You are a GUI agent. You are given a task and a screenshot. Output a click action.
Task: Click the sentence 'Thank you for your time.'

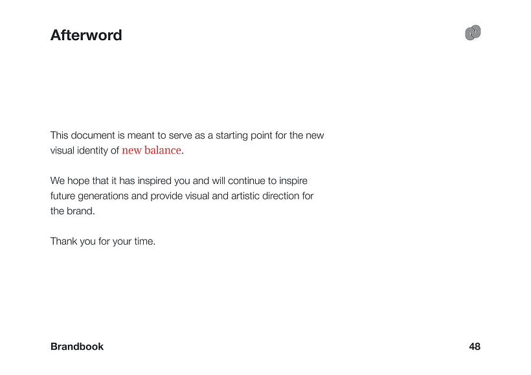click(103, 242)
